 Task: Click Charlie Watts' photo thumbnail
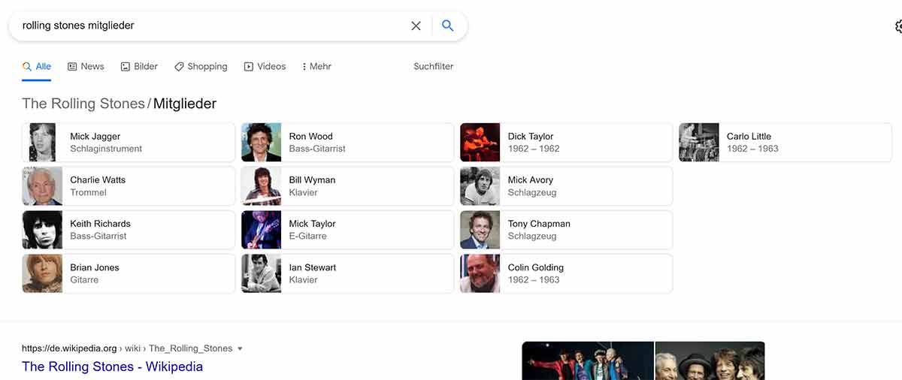tap(42, 185)
